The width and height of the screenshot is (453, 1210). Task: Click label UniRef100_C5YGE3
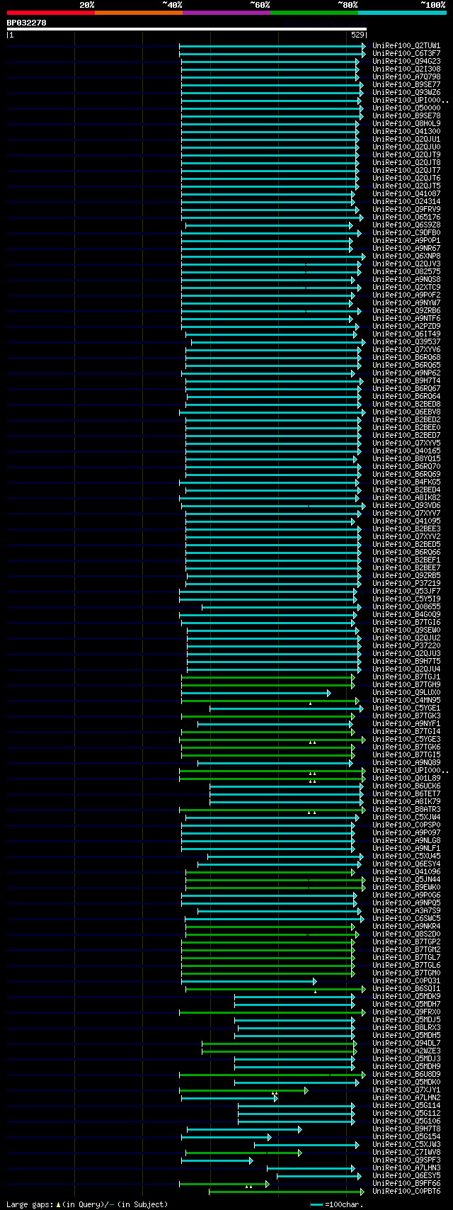[x=406, y=739]
